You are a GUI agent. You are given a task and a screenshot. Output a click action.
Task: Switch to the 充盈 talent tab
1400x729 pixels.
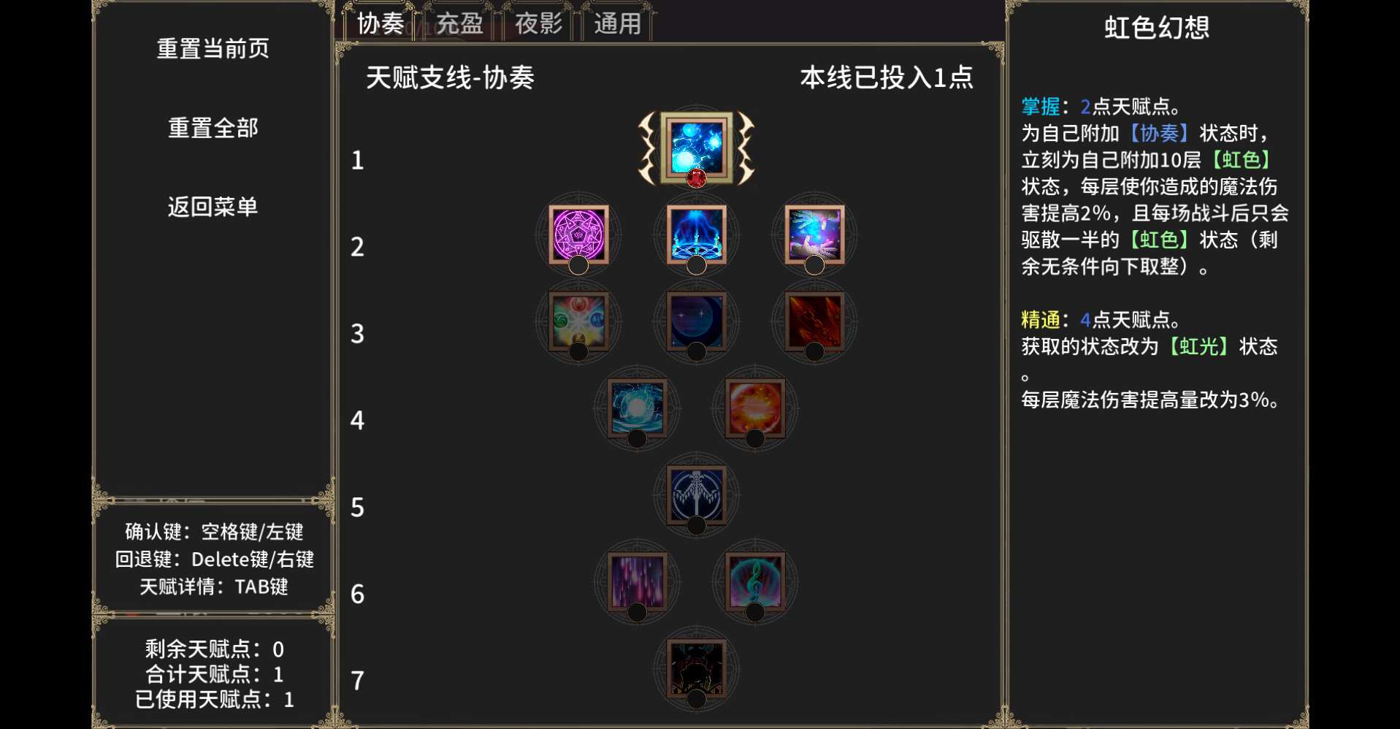click(x=459, y=23)
